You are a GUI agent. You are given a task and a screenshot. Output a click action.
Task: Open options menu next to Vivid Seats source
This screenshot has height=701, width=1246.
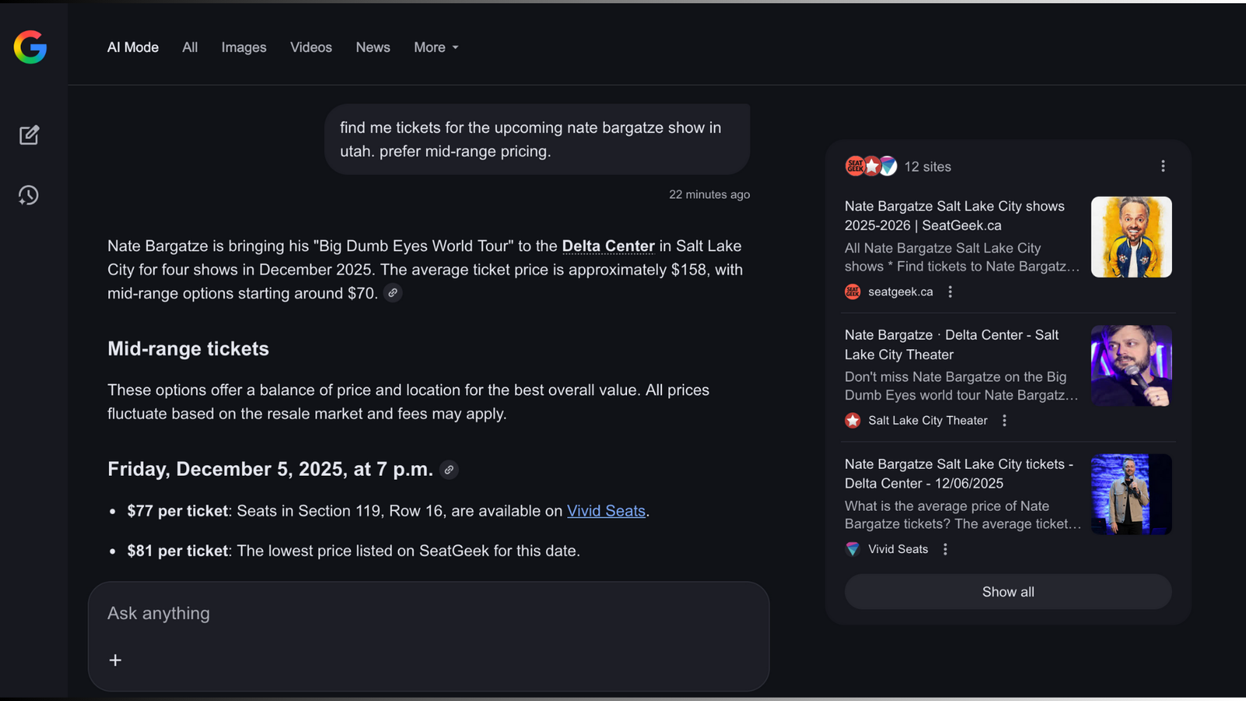945,549
